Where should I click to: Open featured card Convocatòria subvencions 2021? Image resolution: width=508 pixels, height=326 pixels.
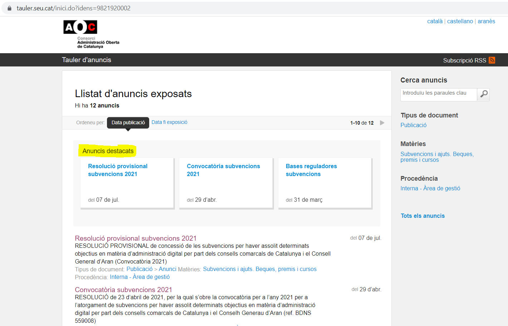click(223, 170)
